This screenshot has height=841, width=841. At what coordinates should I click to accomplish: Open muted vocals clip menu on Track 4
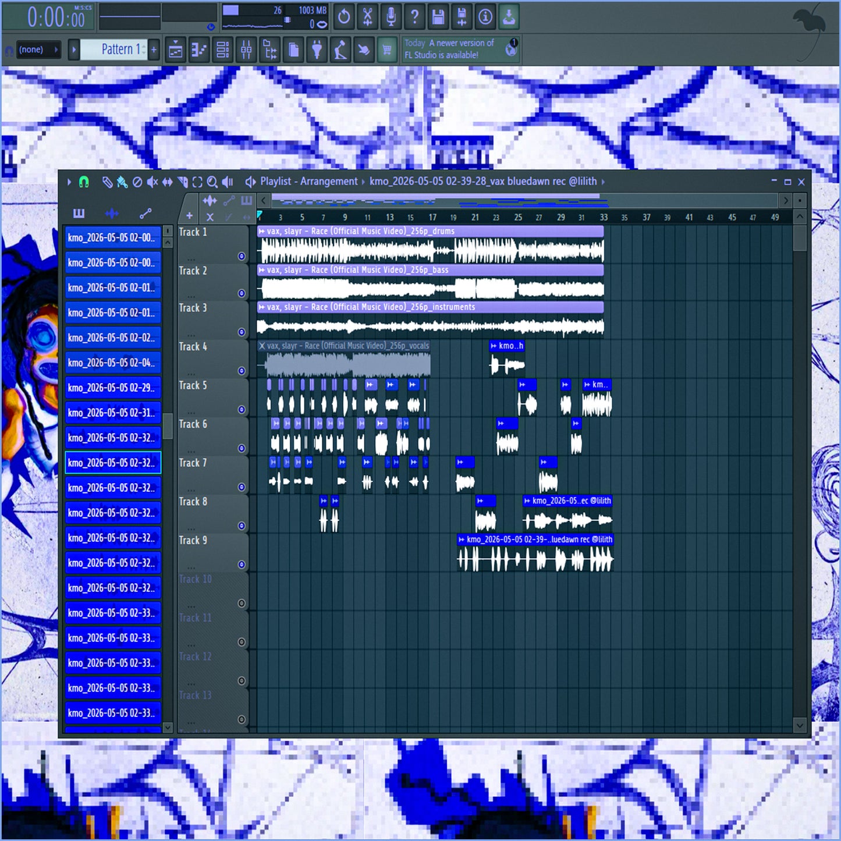click(x=262, y=346)
